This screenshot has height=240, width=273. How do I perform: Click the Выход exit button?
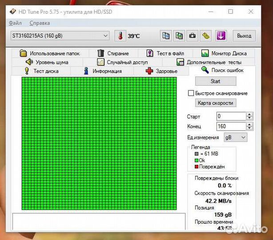244,36
